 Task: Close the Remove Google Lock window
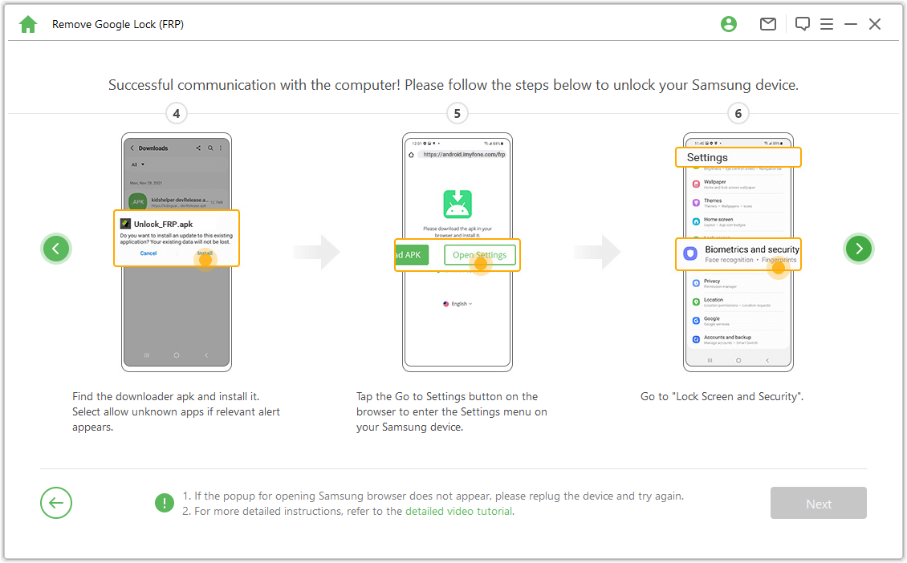pos(875,24)
